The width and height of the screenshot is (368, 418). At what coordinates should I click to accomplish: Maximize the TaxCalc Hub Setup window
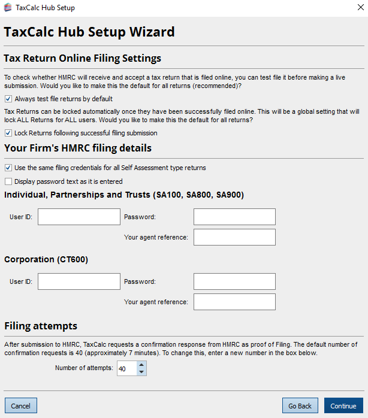point(327,8)
